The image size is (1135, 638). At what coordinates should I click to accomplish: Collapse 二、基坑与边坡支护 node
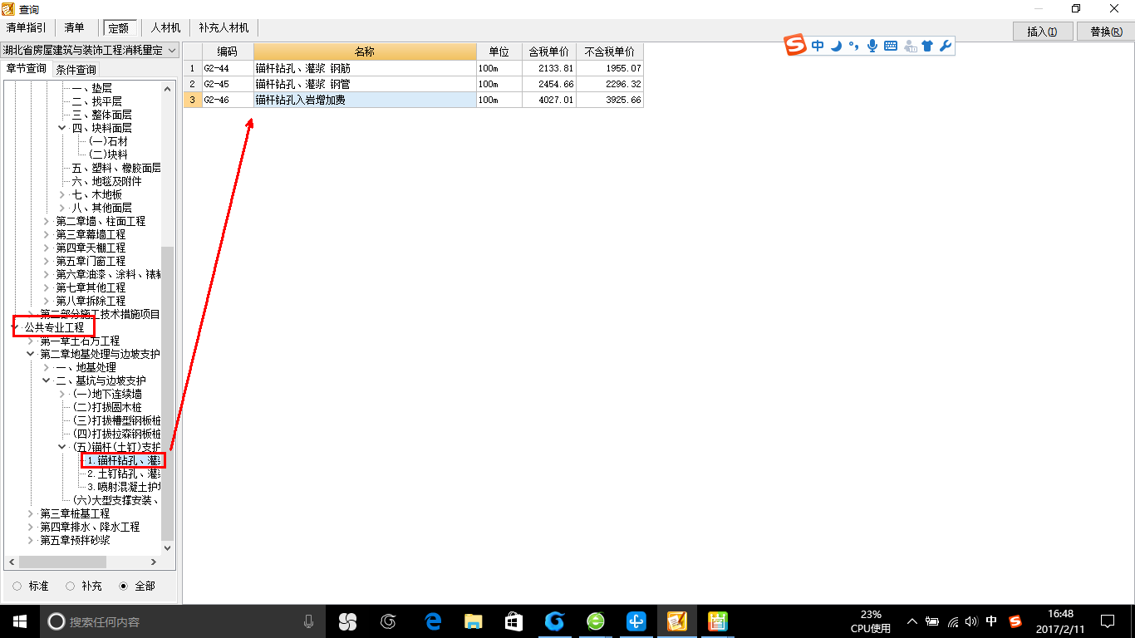(47, 380)
